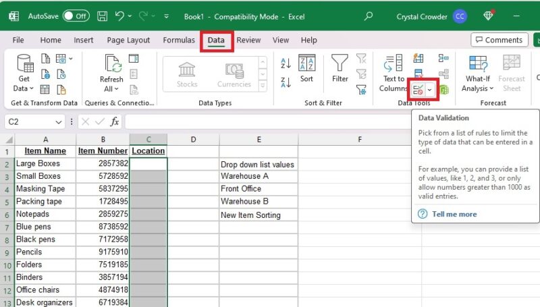Click the Consolidate icon
Viewport: 540px width, 307px height.
pos(443,58)
